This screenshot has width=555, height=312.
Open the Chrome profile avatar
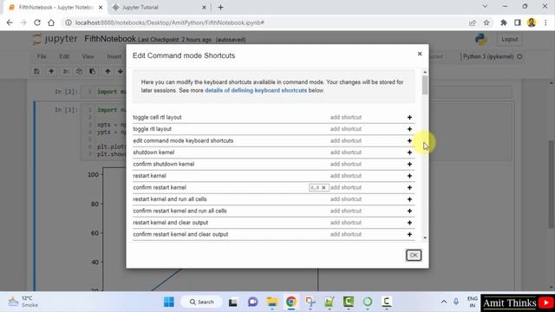(532, 23)
